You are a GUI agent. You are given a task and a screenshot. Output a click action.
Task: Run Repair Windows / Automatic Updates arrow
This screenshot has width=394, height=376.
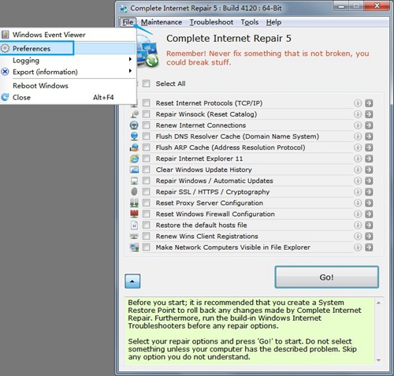click(369, 181)
